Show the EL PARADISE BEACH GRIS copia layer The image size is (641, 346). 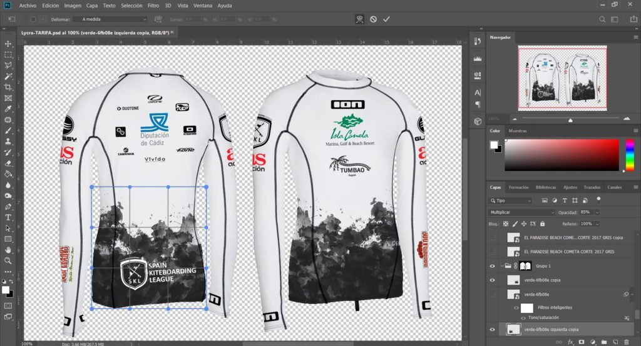[x=492, y=237]
